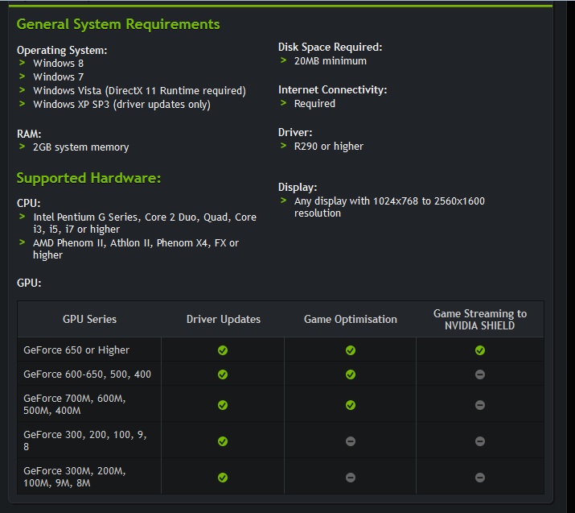Click the Windows 8 text

pos(59,63)
